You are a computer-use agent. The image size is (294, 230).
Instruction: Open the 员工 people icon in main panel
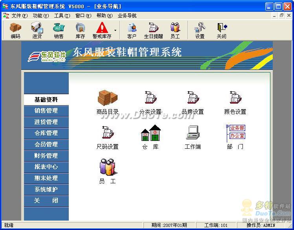click(x=107, y=172)
